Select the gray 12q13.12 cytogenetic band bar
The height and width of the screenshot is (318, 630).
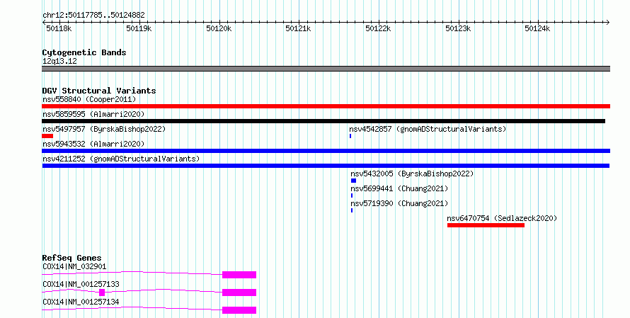coord(326,69)
